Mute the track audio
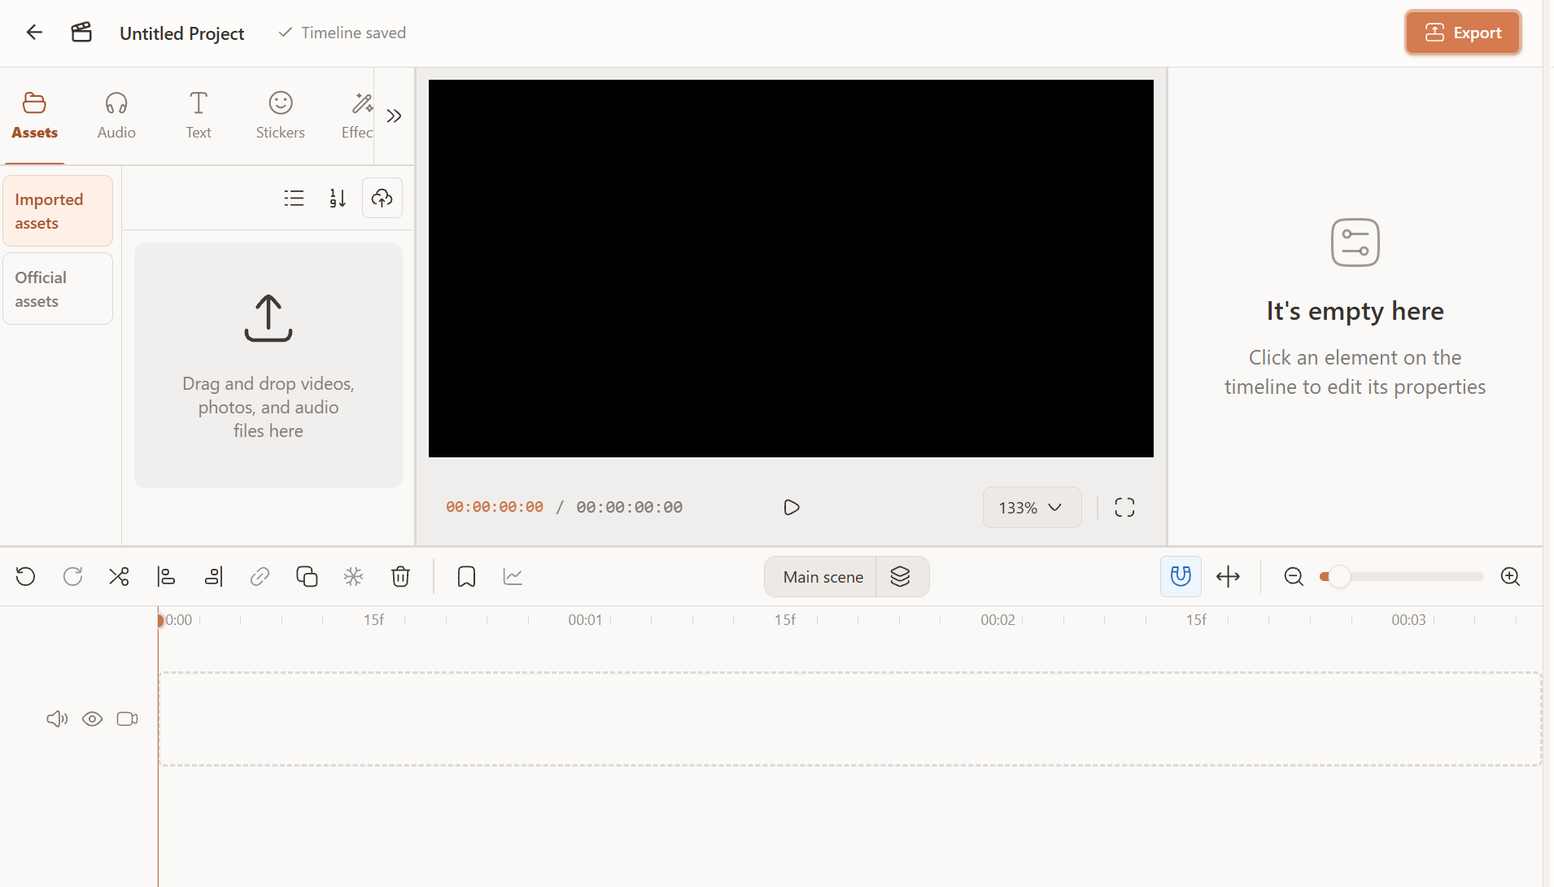The image size is (1554, 887). (57, 719)
